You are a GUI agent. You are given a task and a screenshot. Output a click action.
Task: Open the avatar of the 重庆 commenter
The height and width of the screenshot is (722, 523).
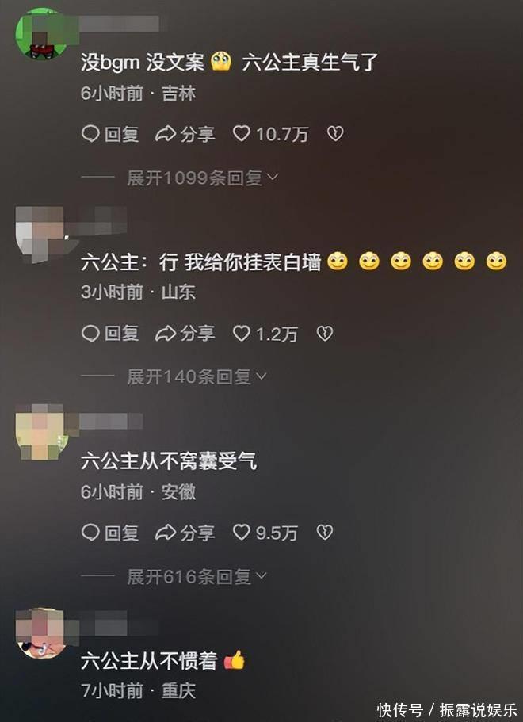click(x=41, y=633)
